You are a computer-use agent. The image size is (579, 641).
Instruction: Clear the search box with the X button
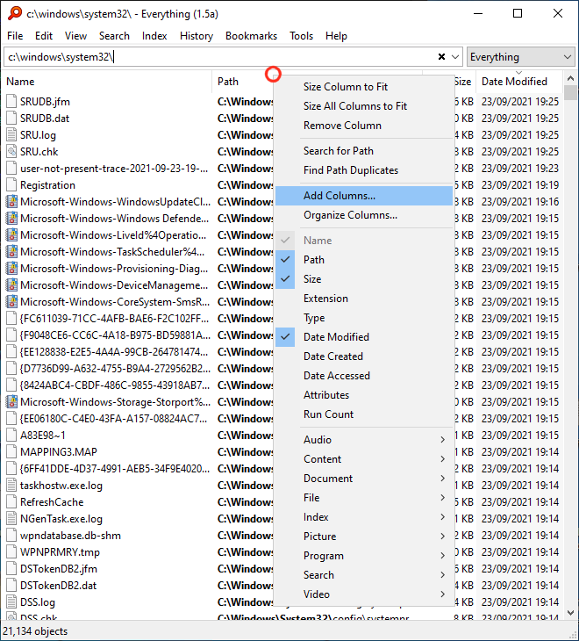[441, 57]
